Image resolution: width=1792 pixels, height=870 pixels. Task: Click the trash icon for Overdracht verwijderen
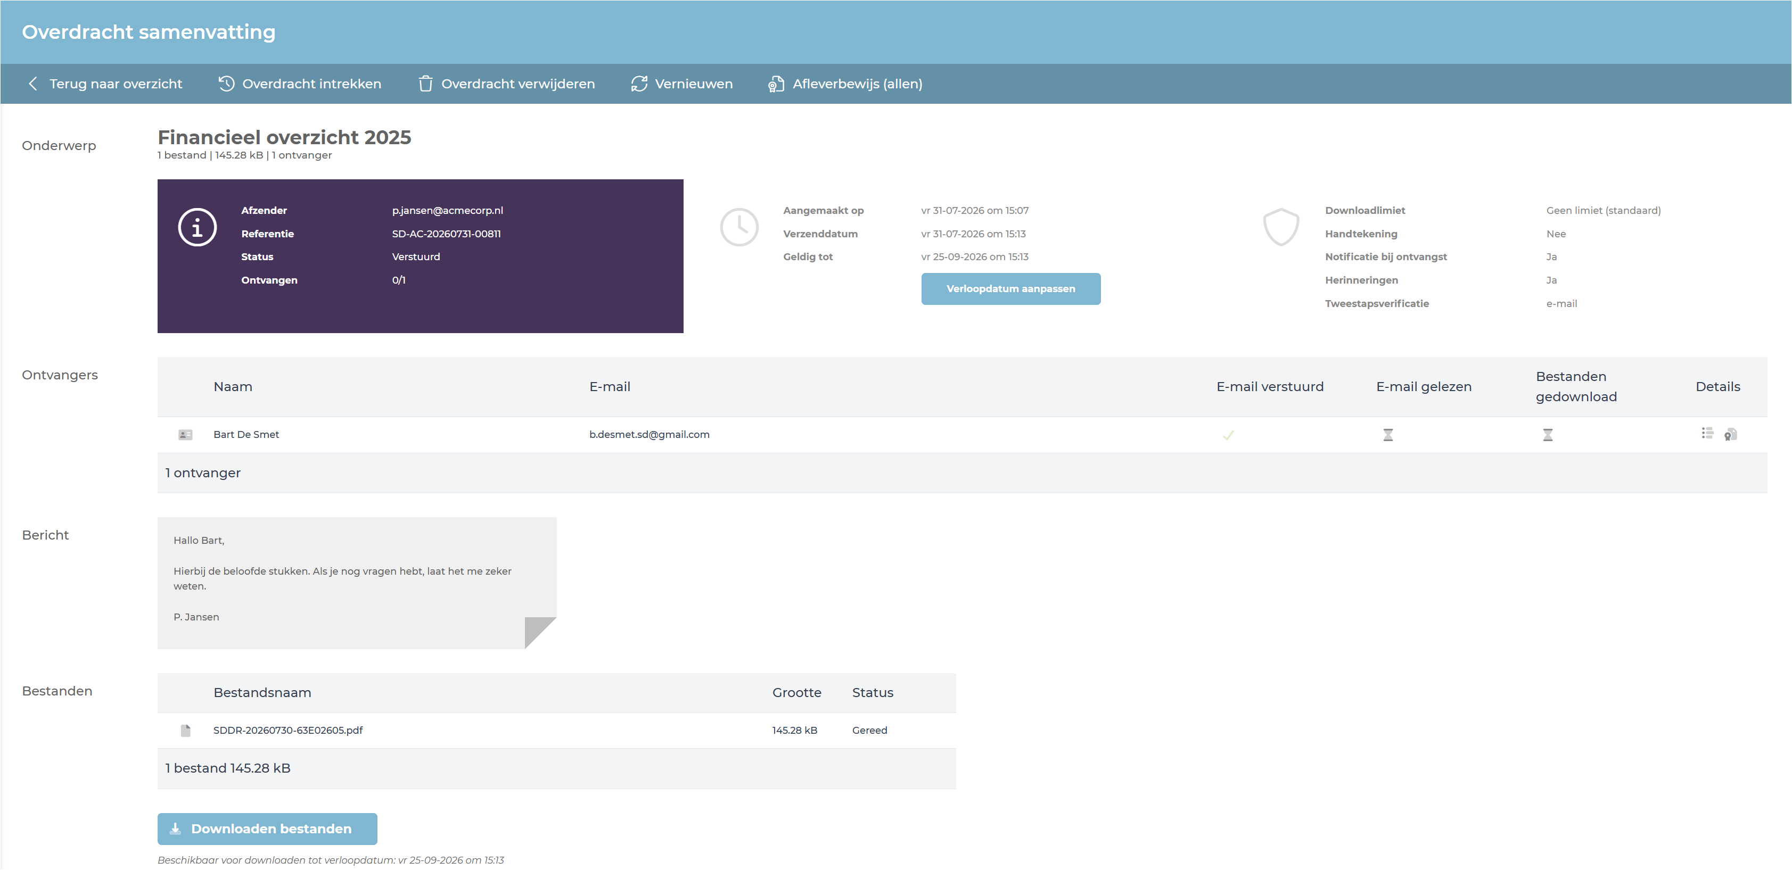coord(425,84)
